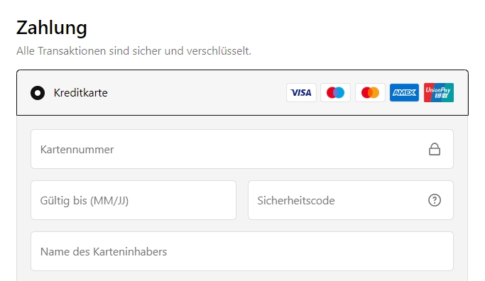The image size is (485, 281).
Task: Select the Kreditkarte radio button
Action: (x=38, y=93)
